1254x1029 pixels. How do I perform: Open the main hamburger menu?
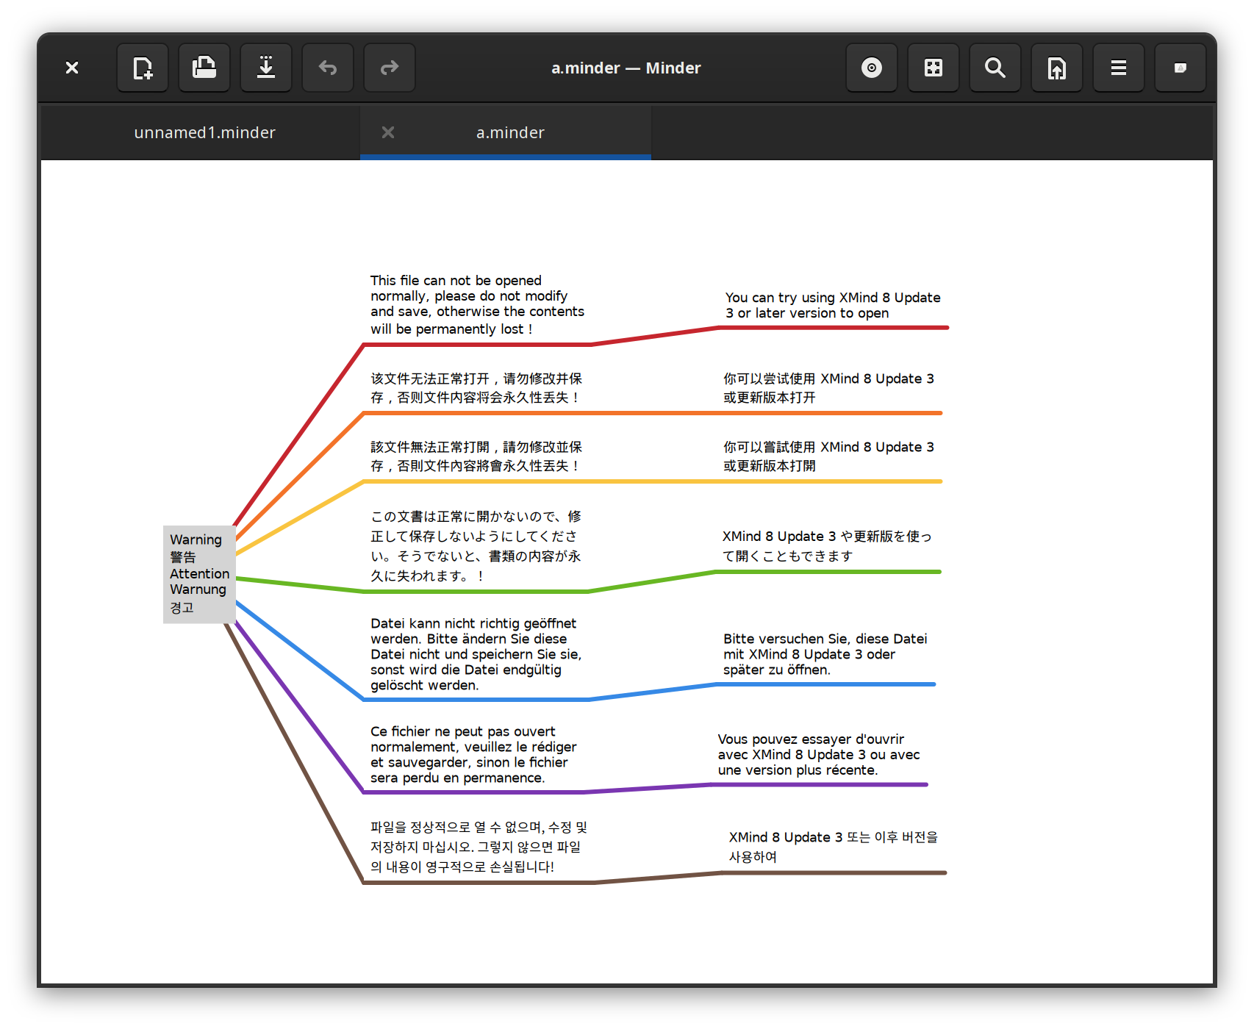coord(1118,68)
